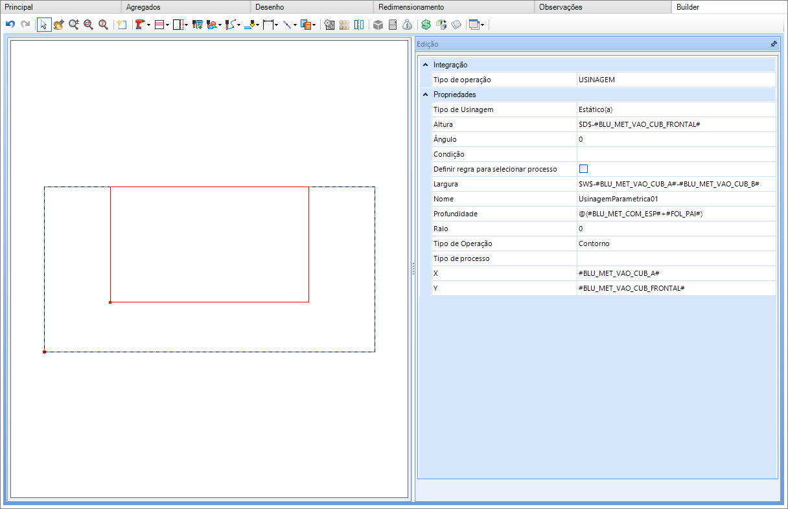Click the empty Tipo de processo field
Screen dimensions: 788x509
(676, 258)
